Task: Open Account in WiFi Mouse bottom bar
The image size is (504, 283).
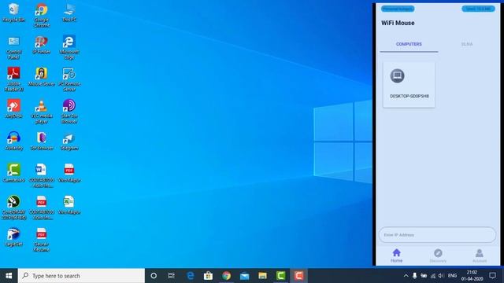Action: coord(480,255)
